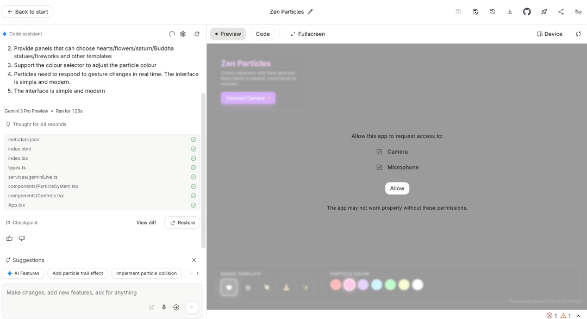Click the thumbs up feedback icon
Viewport: 587px width, 319px height.
(x=9, y=238)
